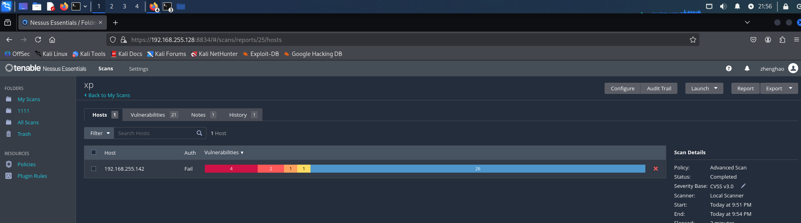Open Plugin Rules in the sidebar

pos(32,176)
